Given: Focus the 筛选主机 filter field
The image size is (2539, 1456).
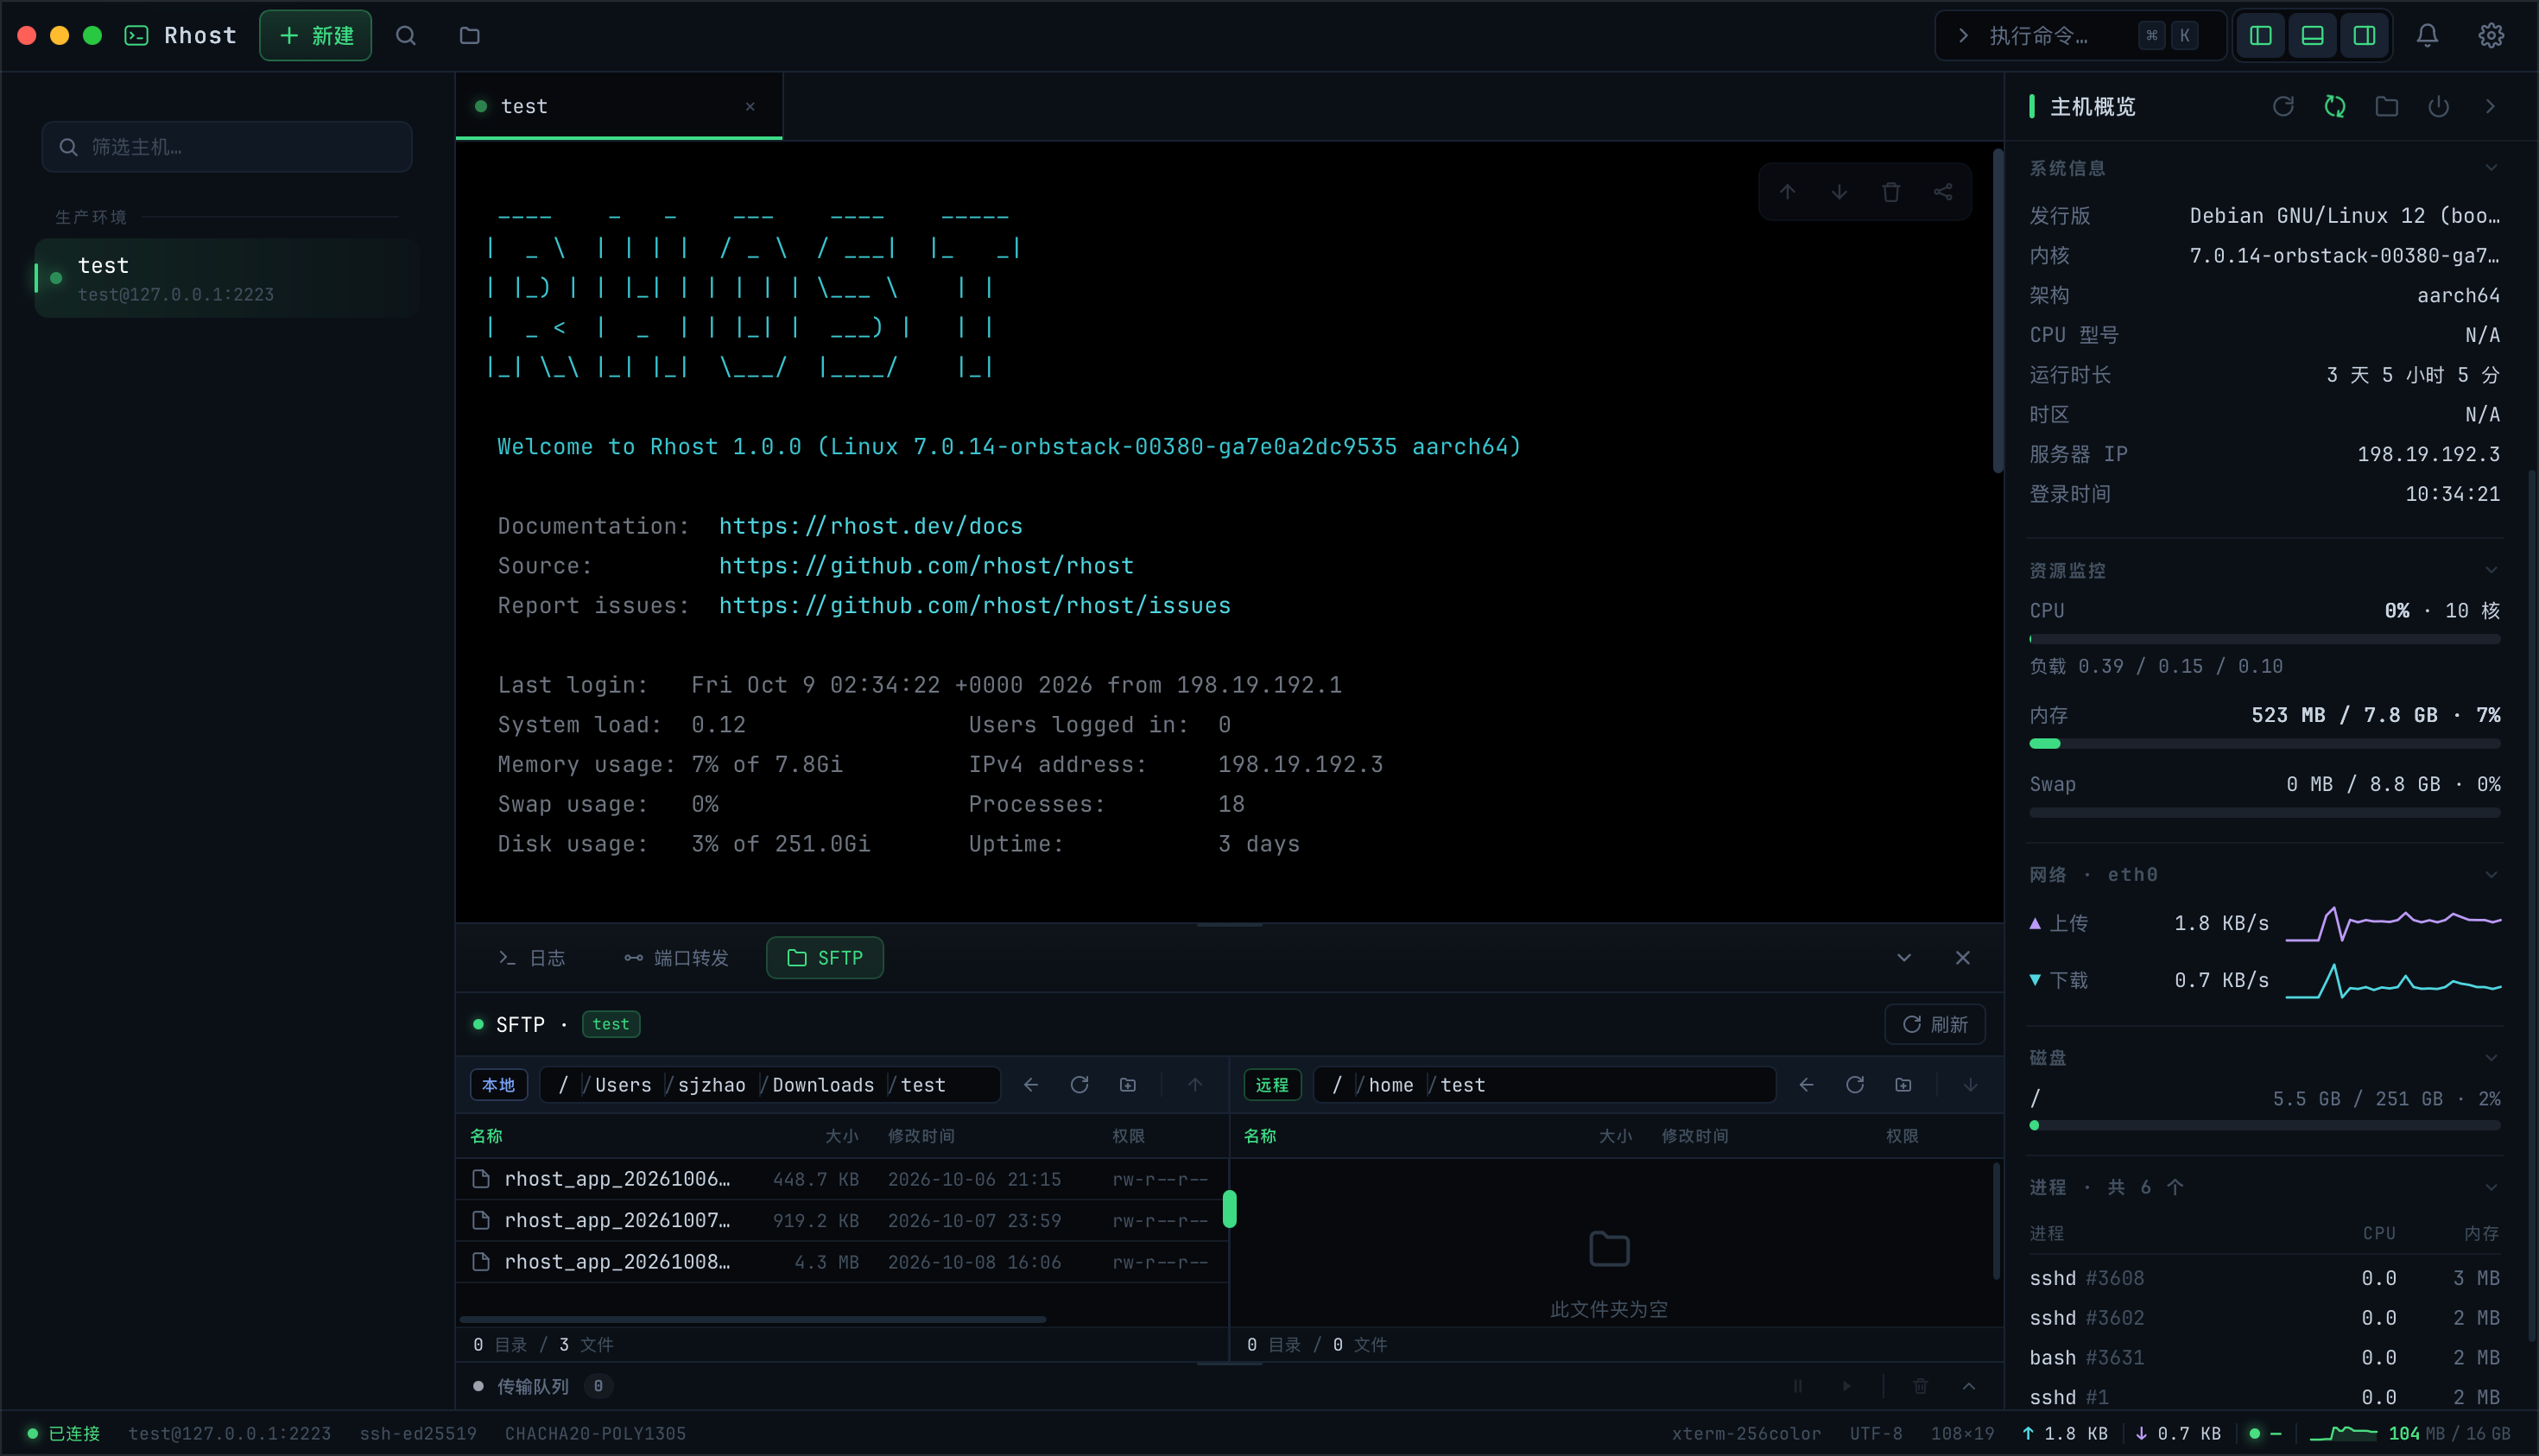Looking at the screenshot, I should coord(227,147).
